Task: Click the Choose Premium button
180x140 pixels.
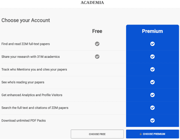Action: tap(152, 134)
